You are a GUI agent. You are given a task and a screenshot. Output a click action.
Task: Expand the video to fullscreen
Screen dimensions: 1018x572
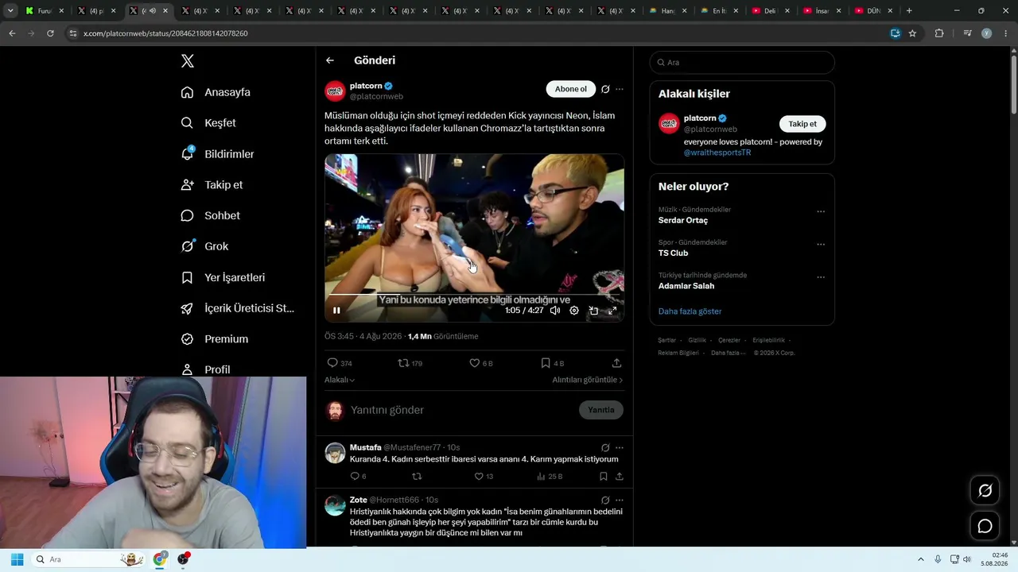click(x=612, y=311)
